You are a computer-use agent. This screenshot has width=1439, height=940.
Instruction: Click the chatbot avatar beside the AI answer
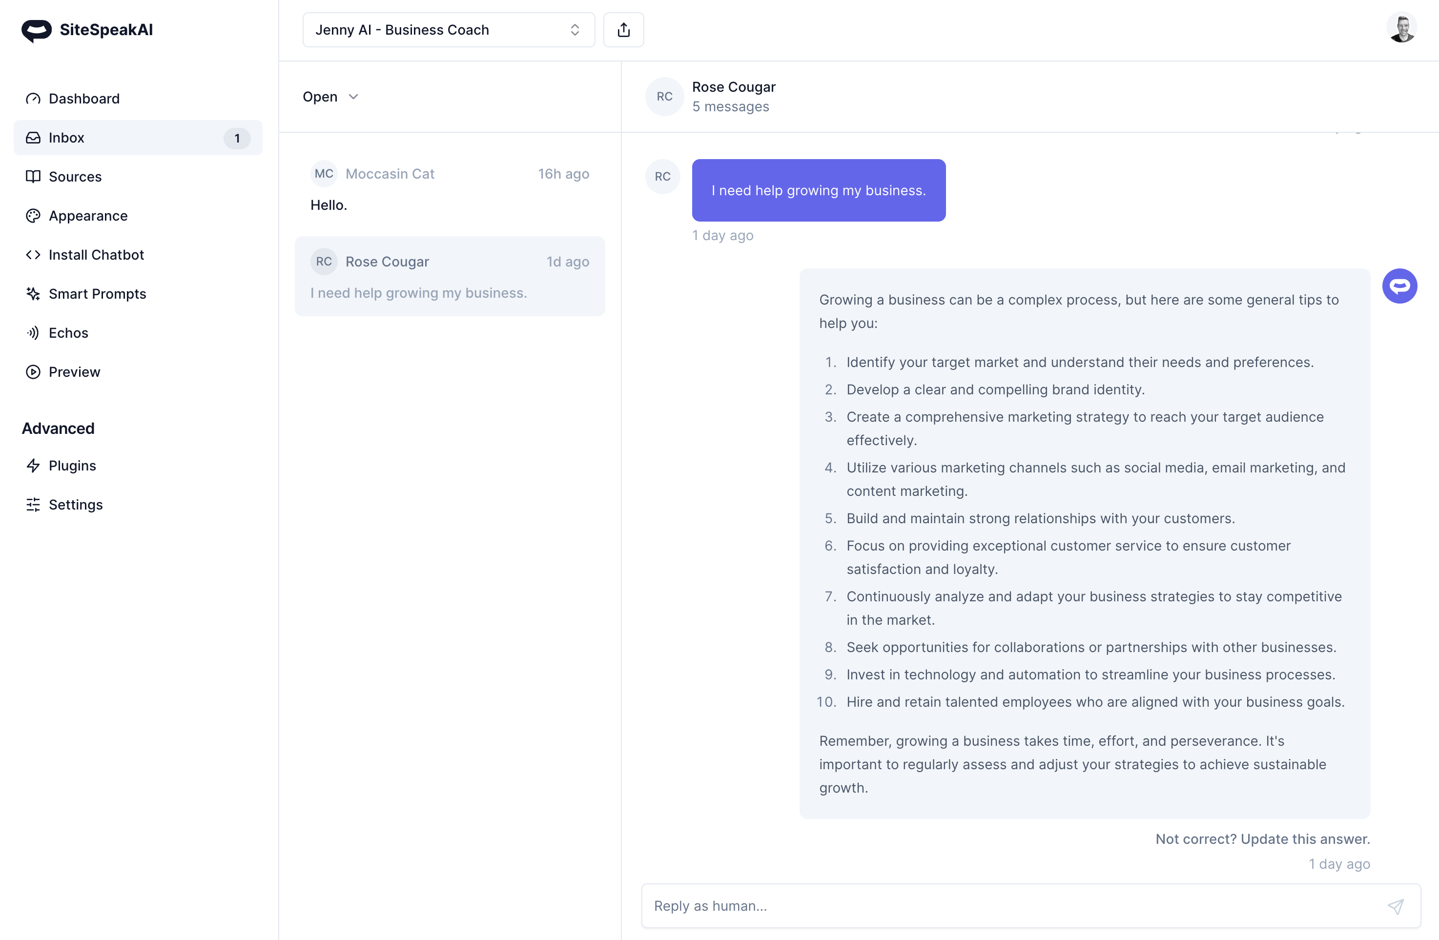click(x=1399, y=286)
